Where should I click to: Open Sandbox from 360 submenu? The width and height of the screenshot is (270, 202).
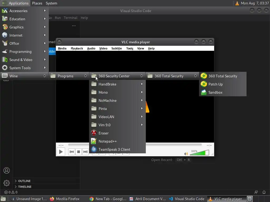click(x=223, y=92)
